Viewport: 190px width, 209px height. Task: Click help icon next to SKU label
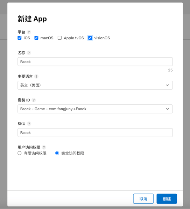point(29,124)
